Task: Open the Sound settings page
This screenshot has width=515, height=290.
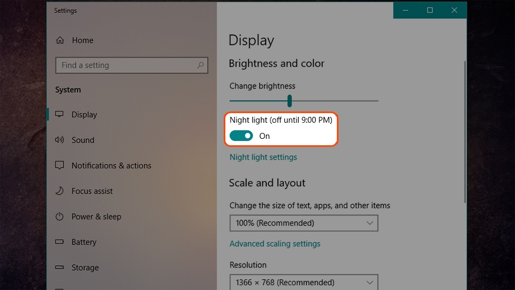Action: (x=83, y=140)
